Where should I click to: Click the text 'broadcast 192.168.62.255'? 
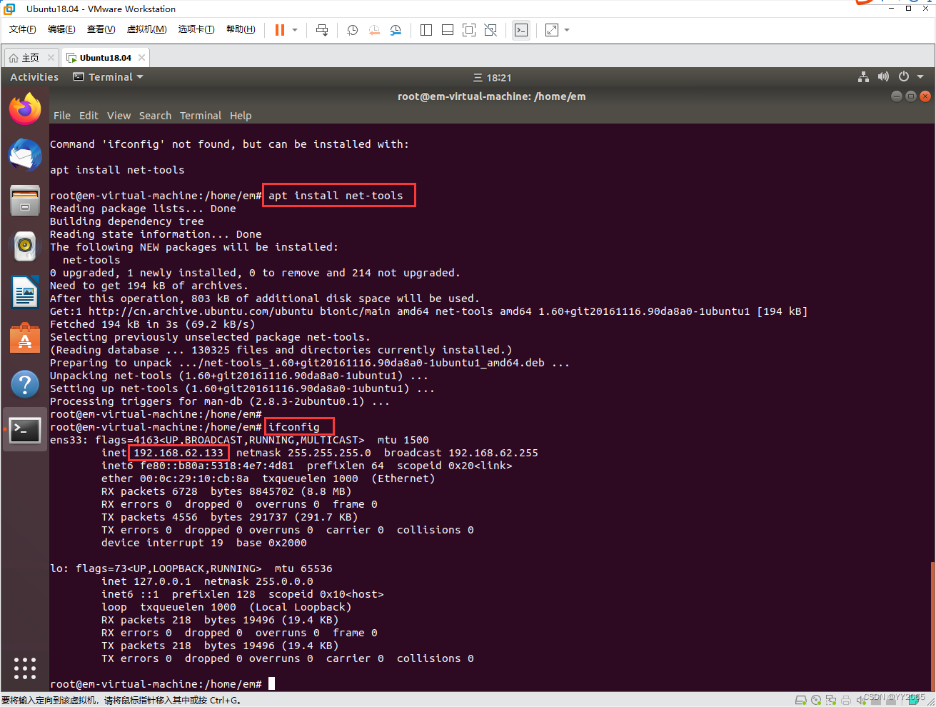461,453
